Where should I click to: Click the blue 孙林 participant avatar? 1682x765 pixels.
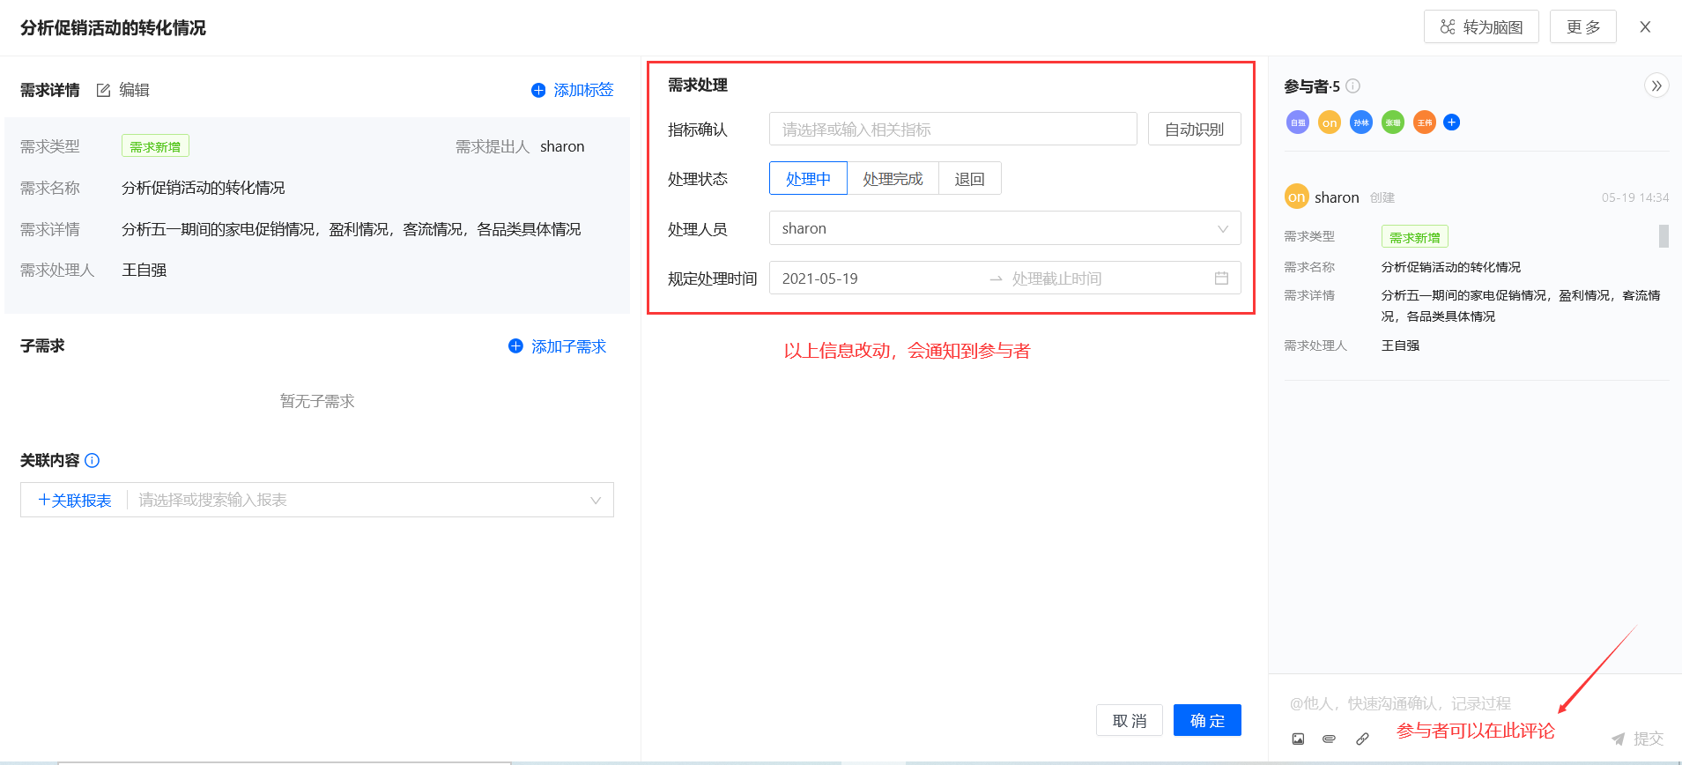1361,123
